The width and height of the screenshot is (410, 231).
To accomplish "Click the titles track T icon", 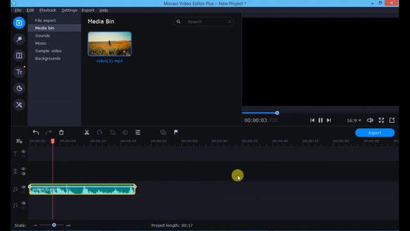I will (x=15, y=154).
